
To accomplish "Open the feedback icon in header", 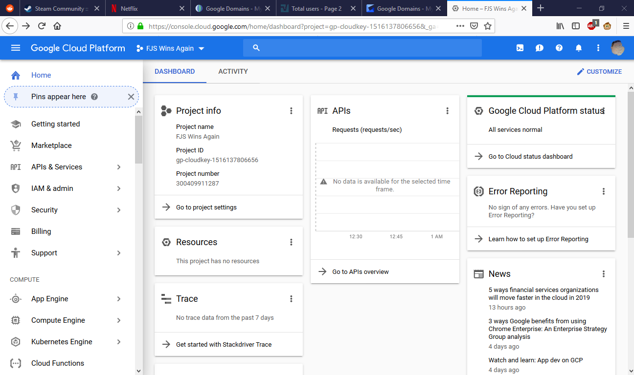I will [x=540, y=48].
